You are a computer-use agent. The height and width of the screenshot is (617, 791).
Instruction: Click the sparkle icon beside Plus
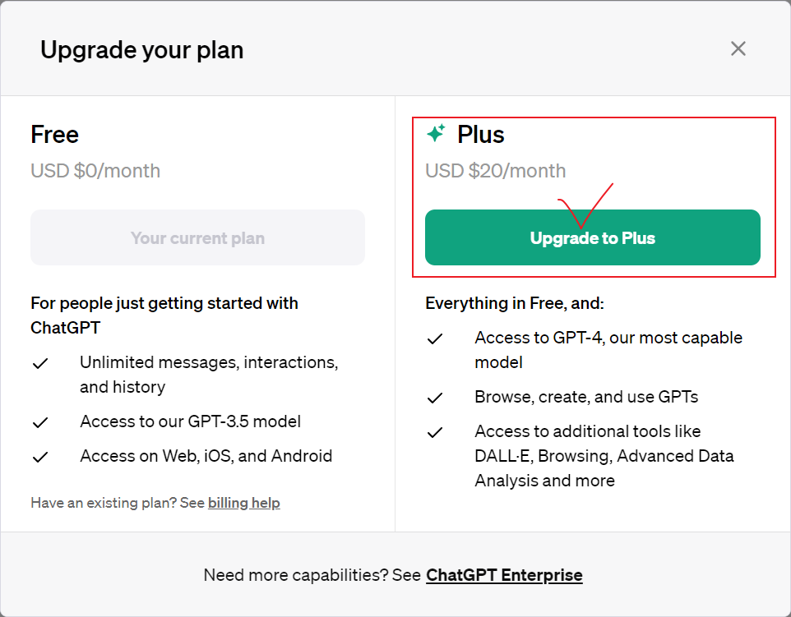pyautogui.click(x=436, y=133)
